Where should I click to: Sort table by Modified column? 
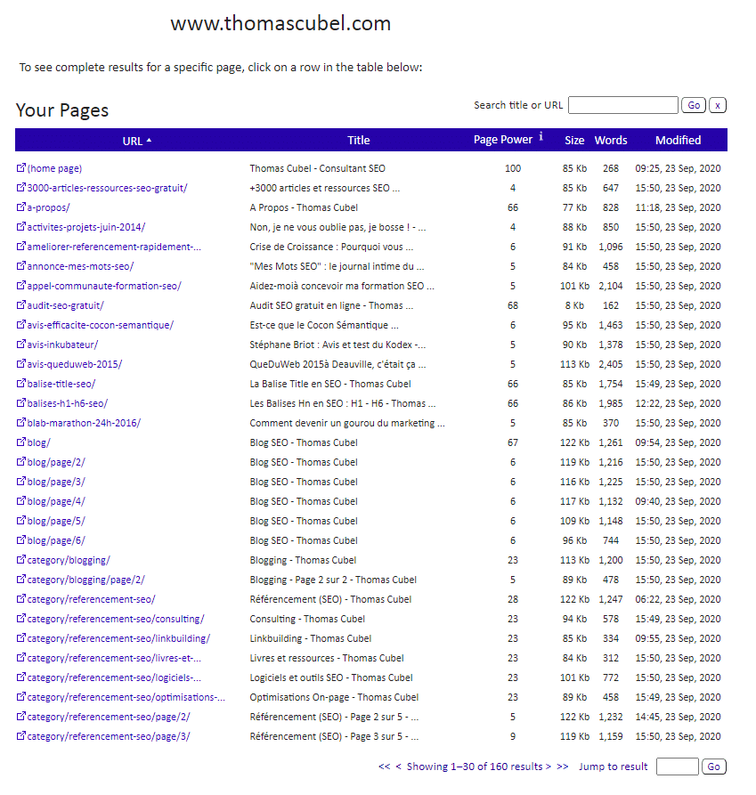(678, 141)
